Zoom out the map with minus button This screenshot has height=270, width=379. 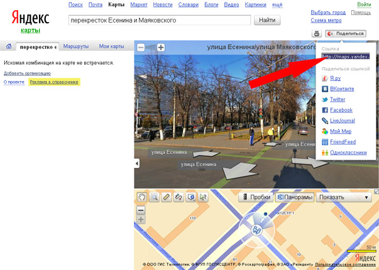pyautogui.click(x=141, y=210)
